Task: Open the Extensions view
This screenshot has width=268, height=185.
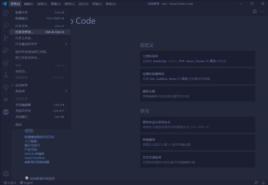Action: click(x=6, y=62)
